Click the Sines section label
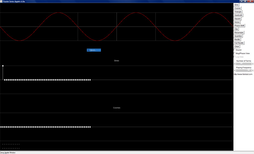 click(x=117, y=61)
